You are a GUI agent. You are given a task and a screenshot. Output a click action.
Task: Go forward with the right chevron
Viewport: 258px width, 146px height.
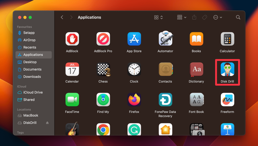point(71,17)
